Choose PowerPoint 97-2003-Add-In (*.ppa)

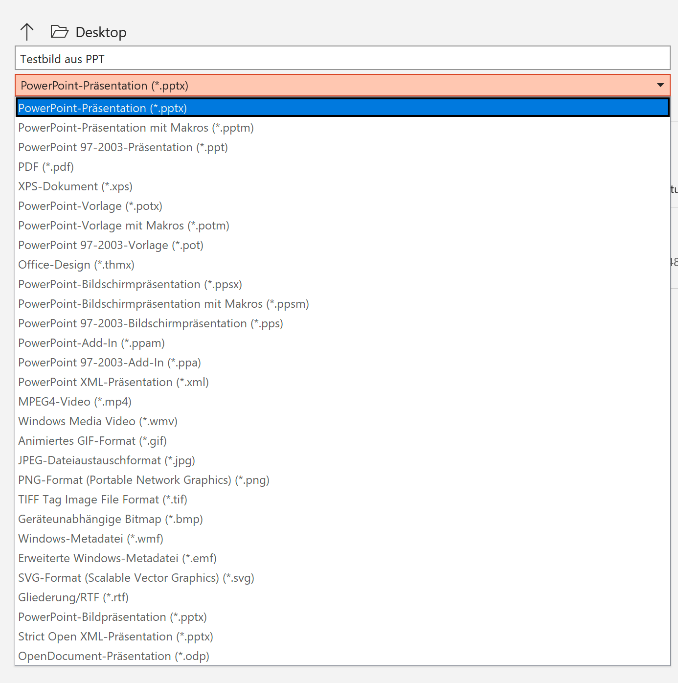342,363
